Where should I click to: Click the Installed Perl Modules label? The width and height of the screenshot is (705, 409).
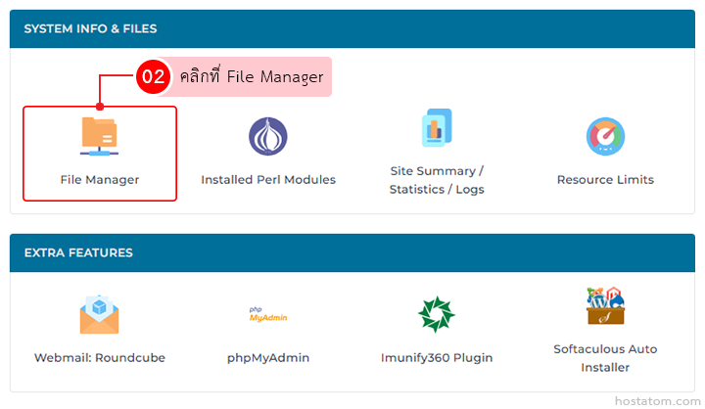(x=267, y=180)
